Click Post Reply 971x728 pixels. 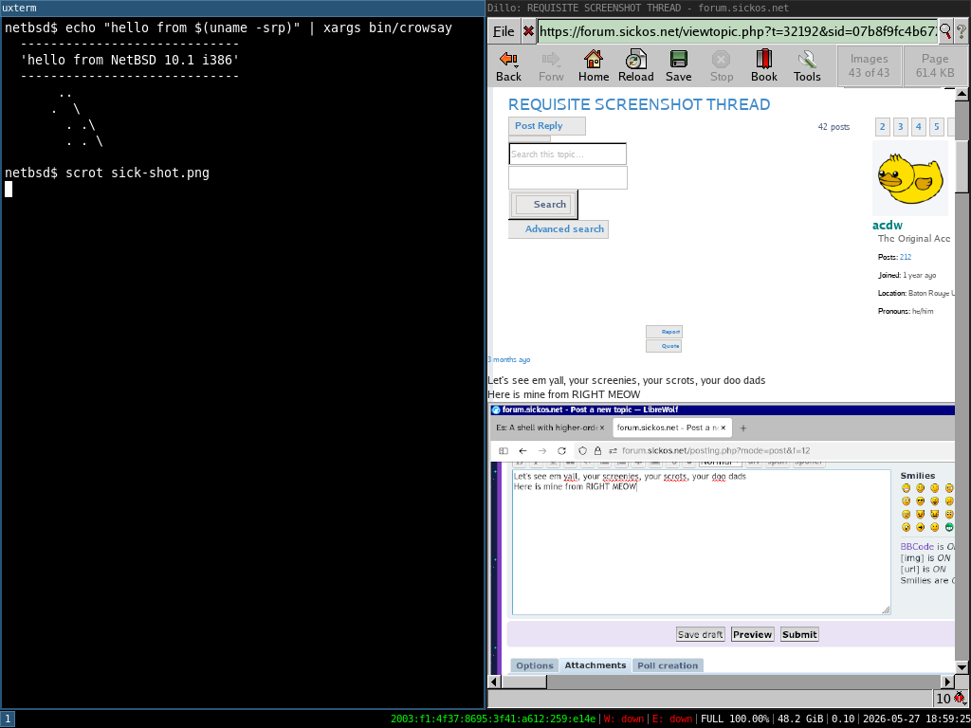coord(547,126)
